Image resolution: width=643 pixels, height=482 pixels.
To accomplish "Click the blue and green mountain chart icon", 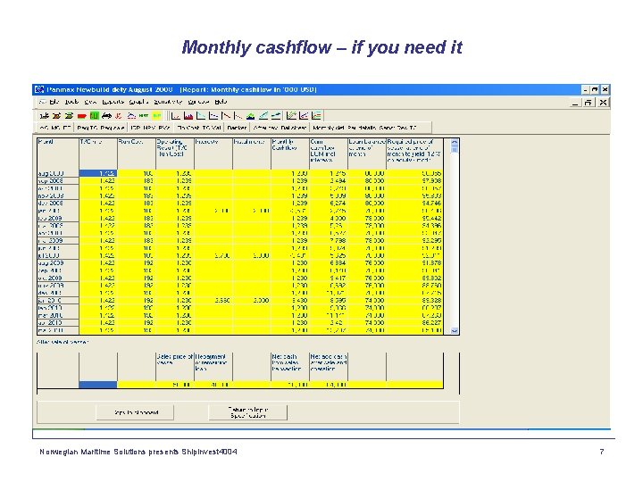I will pyautogui.click(x=251, y=116).
